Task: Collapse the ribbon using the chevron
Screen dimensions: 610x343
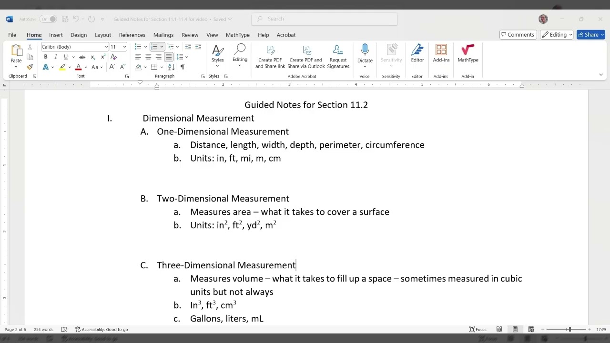Action: tap(601, 75)
